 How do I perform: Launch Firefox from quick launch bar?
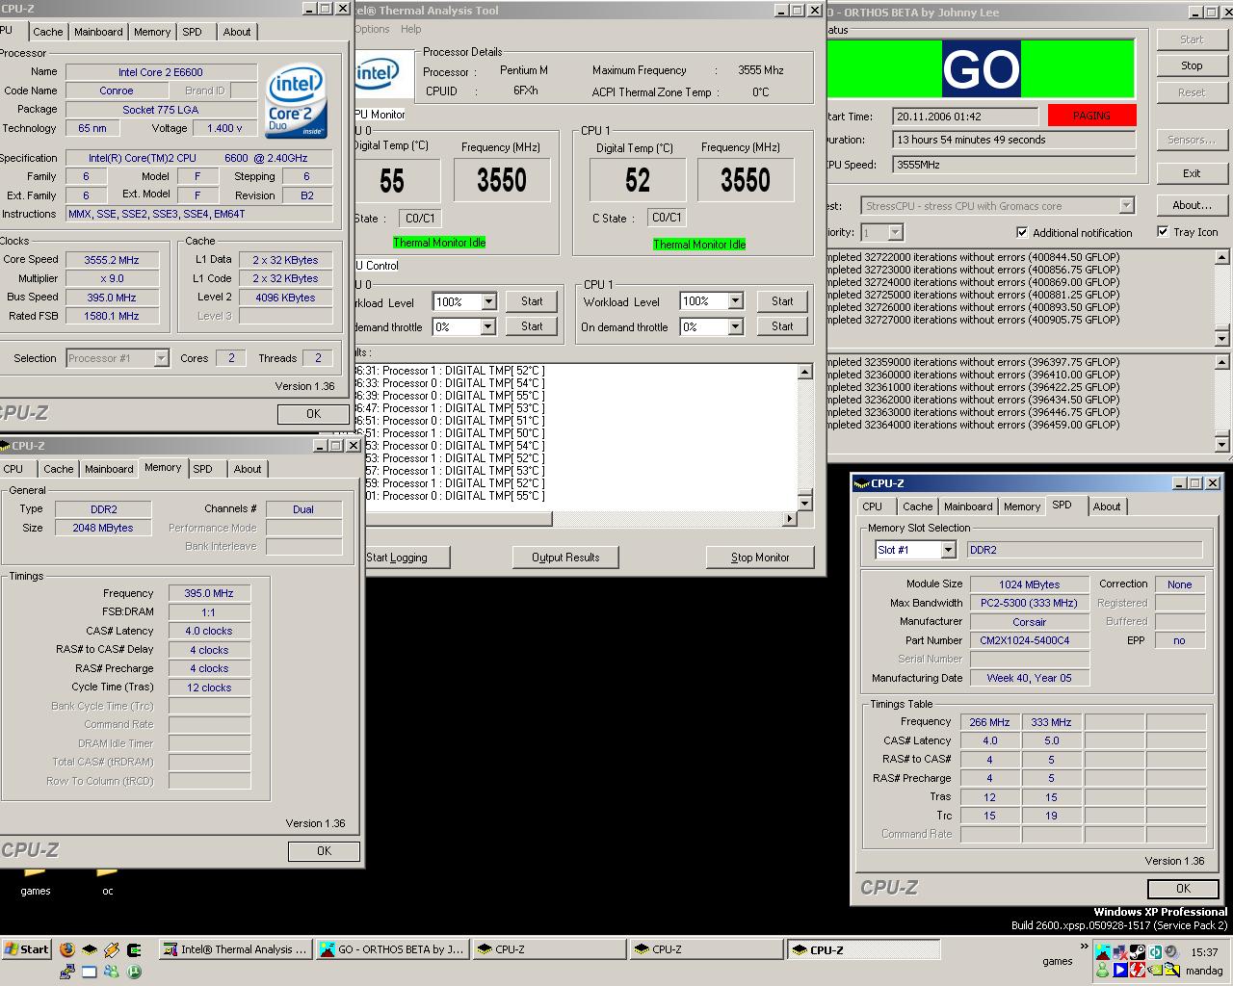click(67, 949)
